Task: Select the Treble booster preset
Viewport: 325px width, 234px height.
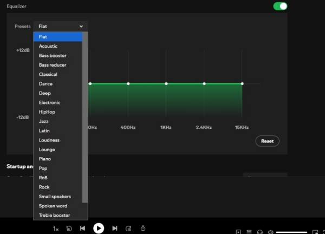Action: [58, 215]
